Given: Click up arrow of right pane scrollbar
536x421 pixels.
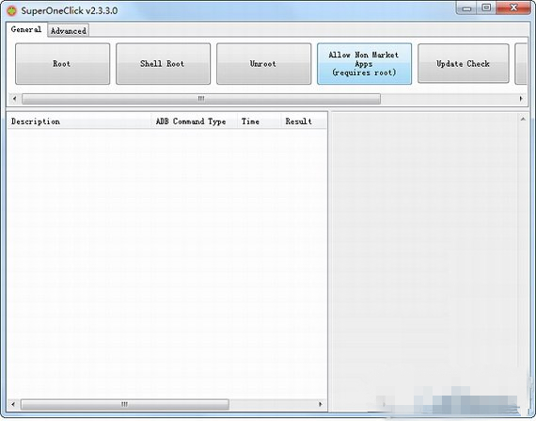Looking at the screenshot, I should (x=523, y=119).
